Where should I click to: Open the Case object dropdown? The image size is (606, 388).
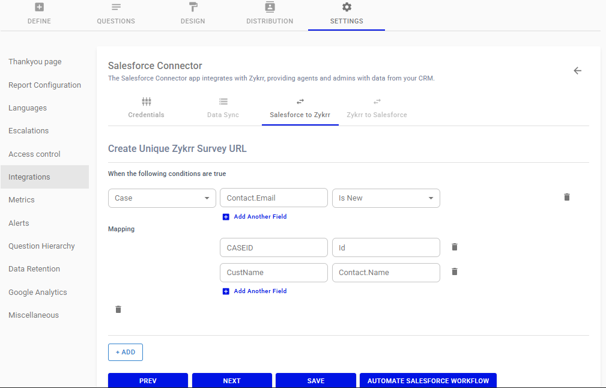click(x=162, y=198)
